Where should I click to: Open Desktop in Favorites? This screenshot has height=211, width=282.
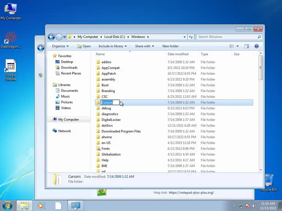pyautogui.click(x=67, y=62)
